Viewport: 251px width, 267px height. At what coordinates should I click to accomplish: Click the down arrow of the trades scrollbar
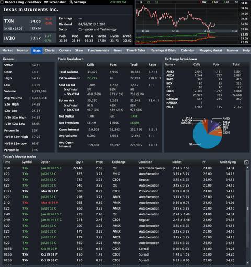tap(247, 263)
